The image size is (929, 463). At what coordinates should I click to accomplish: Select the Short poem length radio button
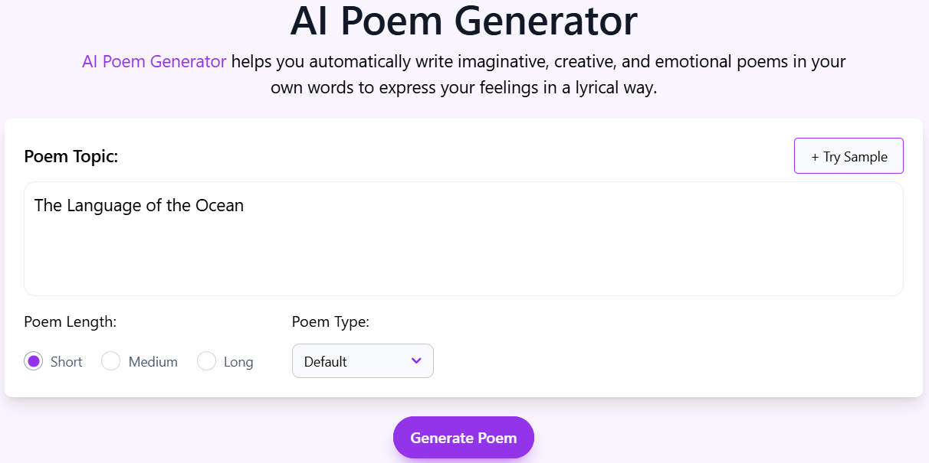point(33,360)
